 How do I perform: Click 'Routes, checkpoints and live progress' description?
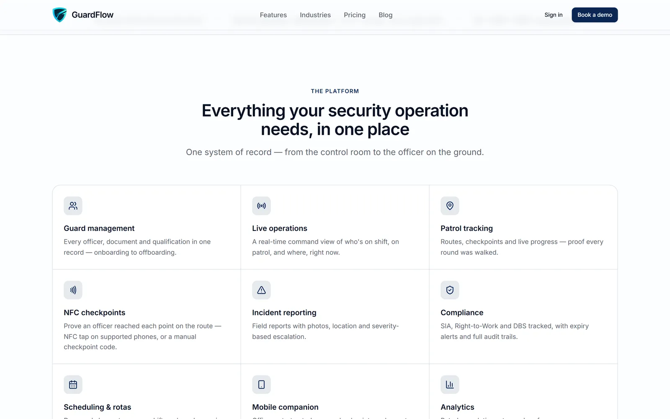click(x=522, y=247)
